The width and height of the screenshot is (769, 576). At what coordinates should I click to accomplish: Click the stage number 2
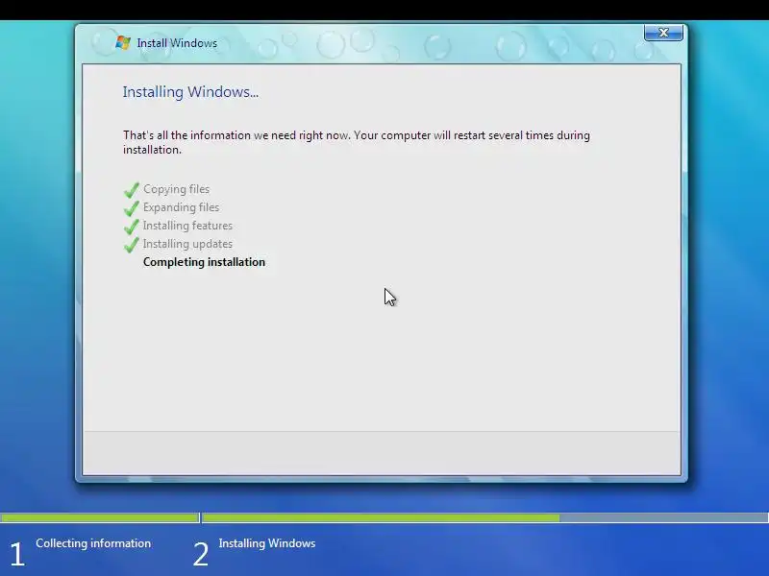click(x=201, y=555)
